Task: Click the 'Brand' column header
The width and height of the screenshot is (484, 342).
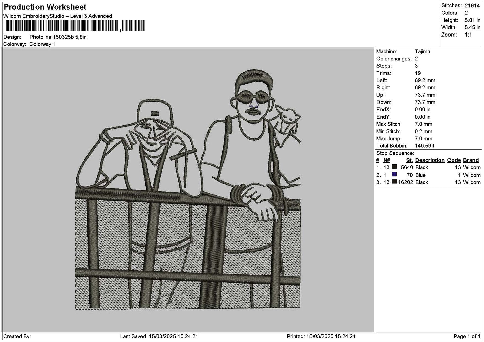Action: point(471,160)
